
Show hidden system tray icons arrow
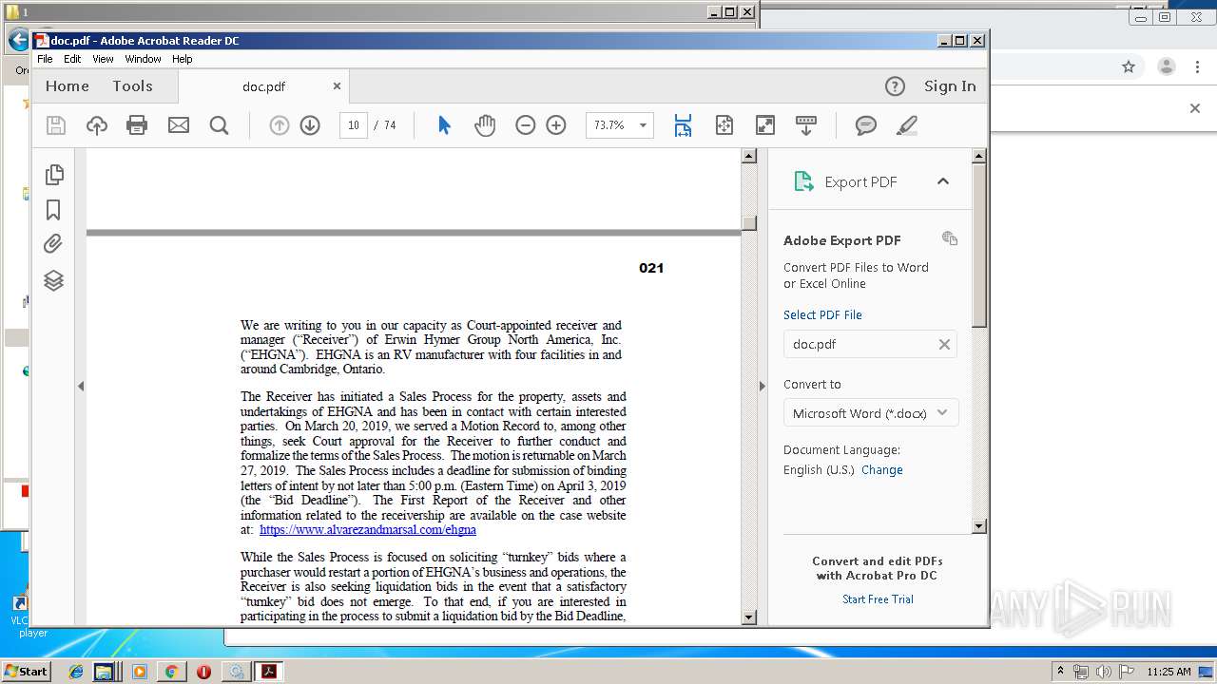click(1060, 671)
